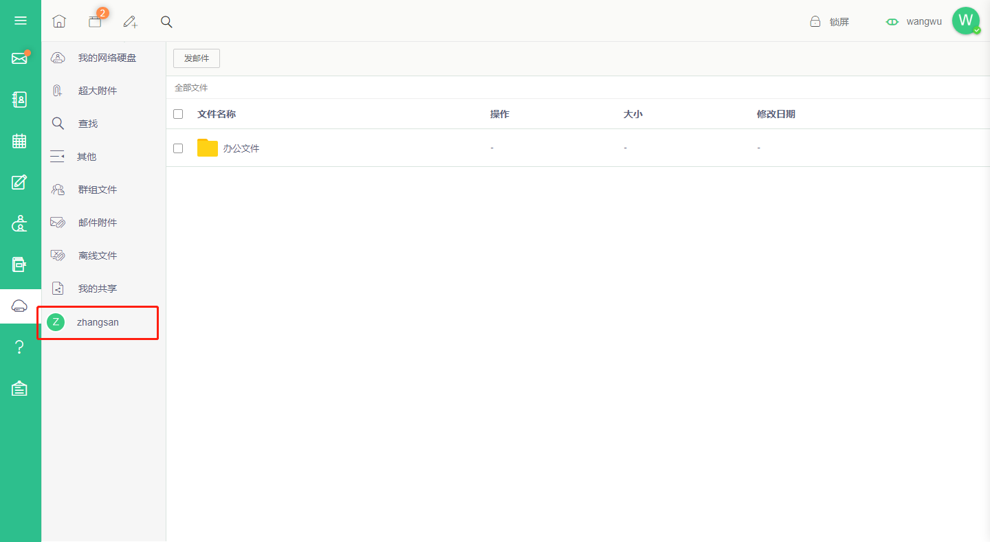
Task: Open the help question mark icon
Action: pos(20,347)
